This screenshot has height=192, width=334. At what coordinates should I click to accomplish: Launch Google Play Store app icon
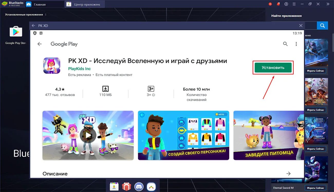[16, 31]
